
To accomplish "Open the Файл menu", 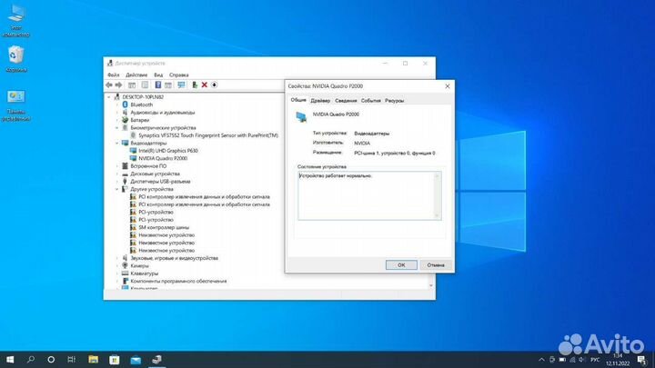I will tap(113, 75).
